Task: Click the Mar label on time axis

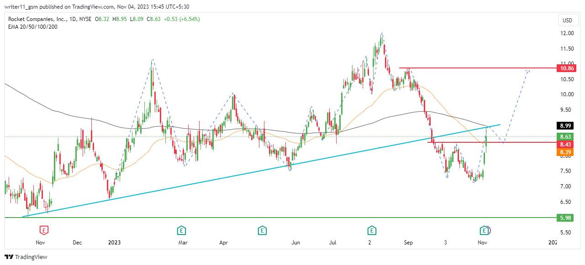Action: (183, 243)
